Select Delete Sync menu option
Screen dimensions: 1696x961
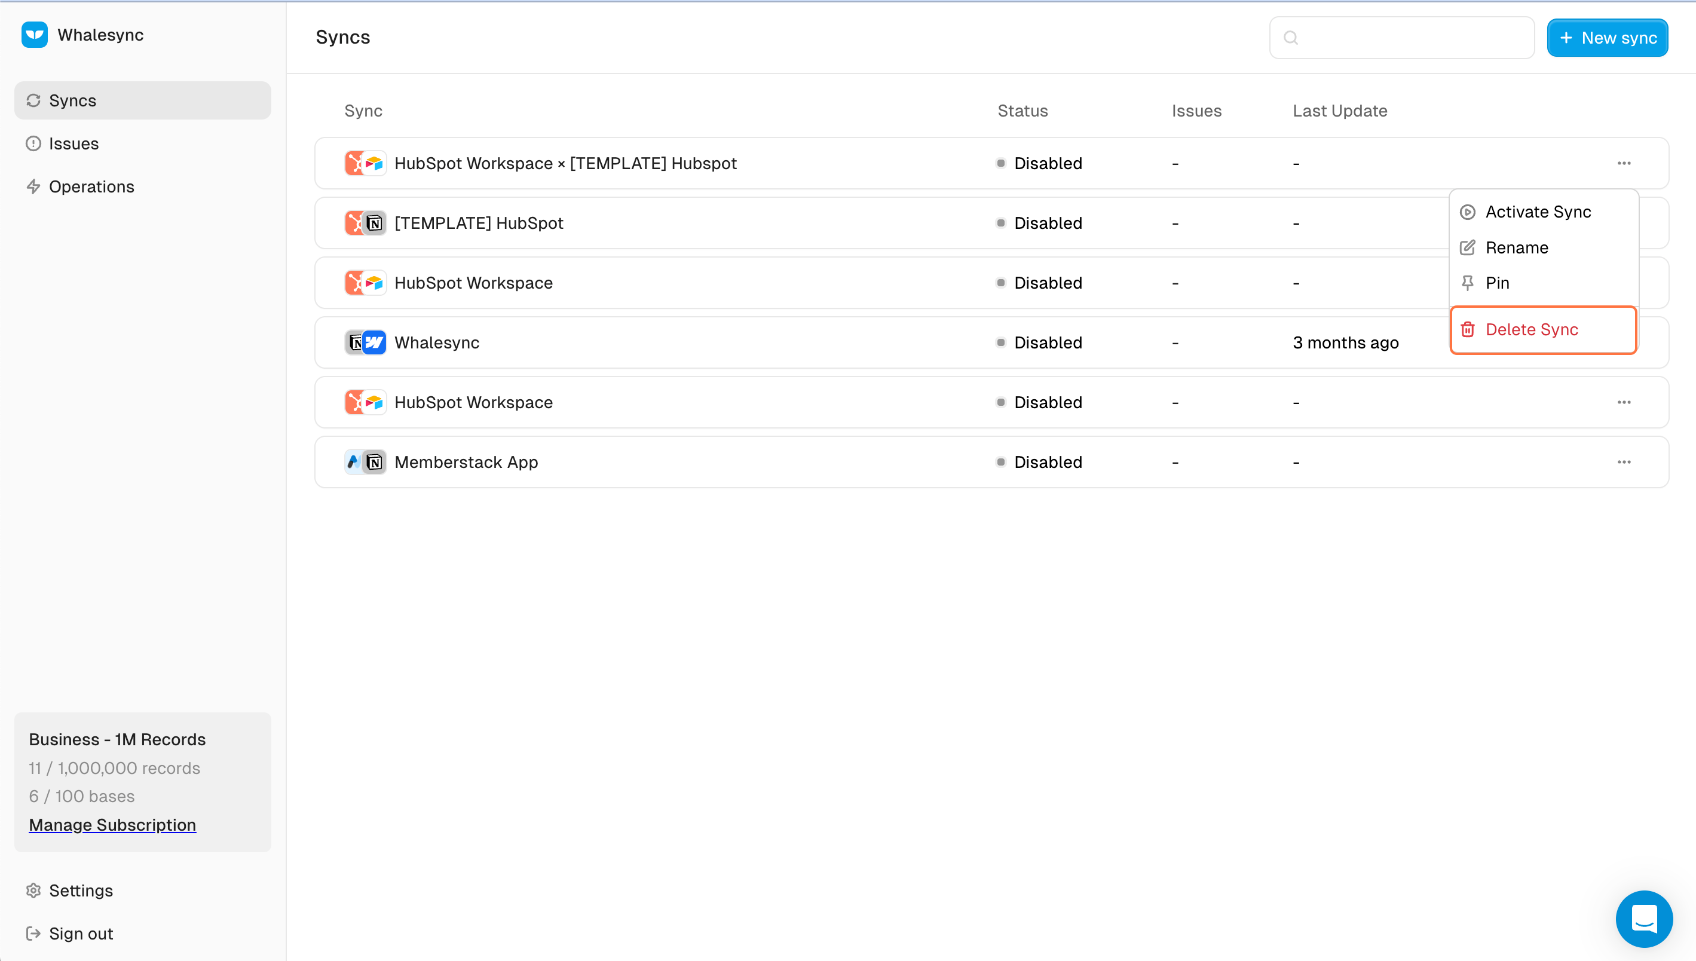[x=1531, y=329]
